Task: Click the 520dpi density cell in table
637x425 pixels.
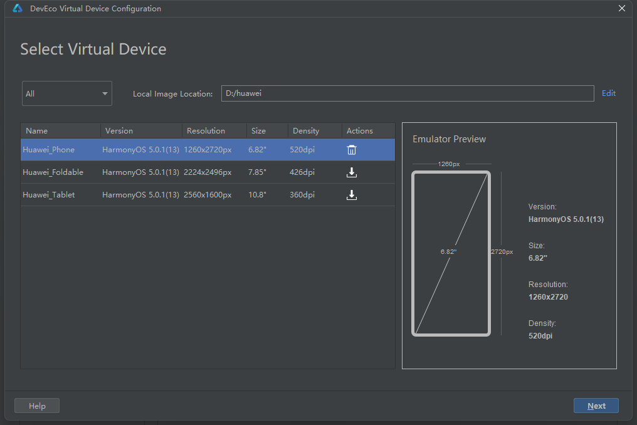Action: 302,150
